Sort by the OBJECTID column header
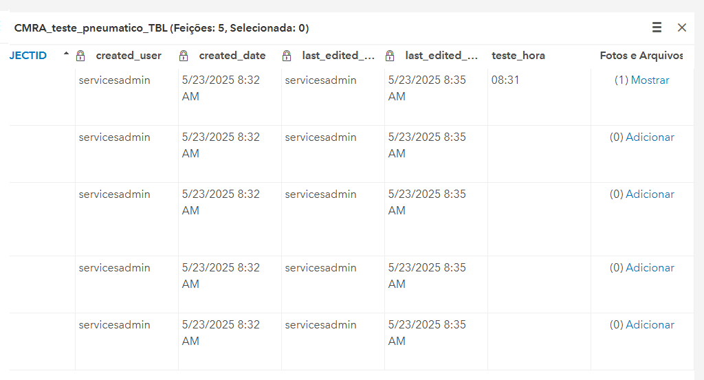The height and width of the screenshot is (380, 704). [27, 56]
